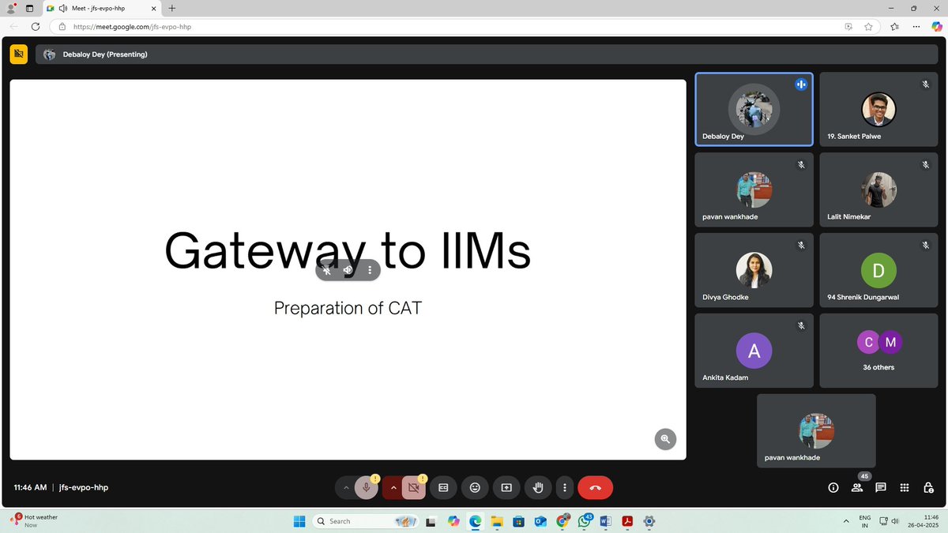Click Debaloy Dey (Presenting) label
This screenshot has width=948, height=533.
pos(105,54)
